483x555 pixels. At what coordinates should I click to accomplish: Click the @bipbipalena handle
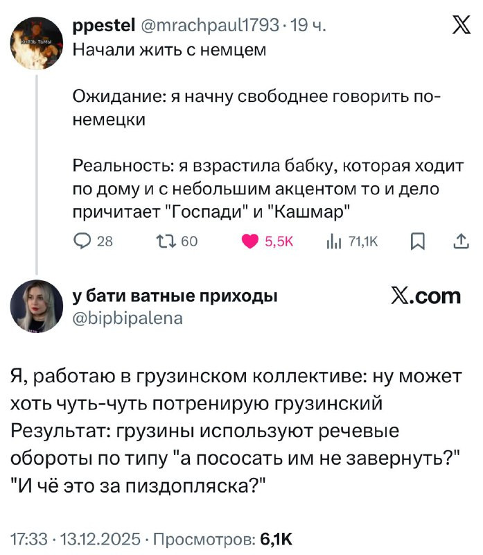click(128, 318)
